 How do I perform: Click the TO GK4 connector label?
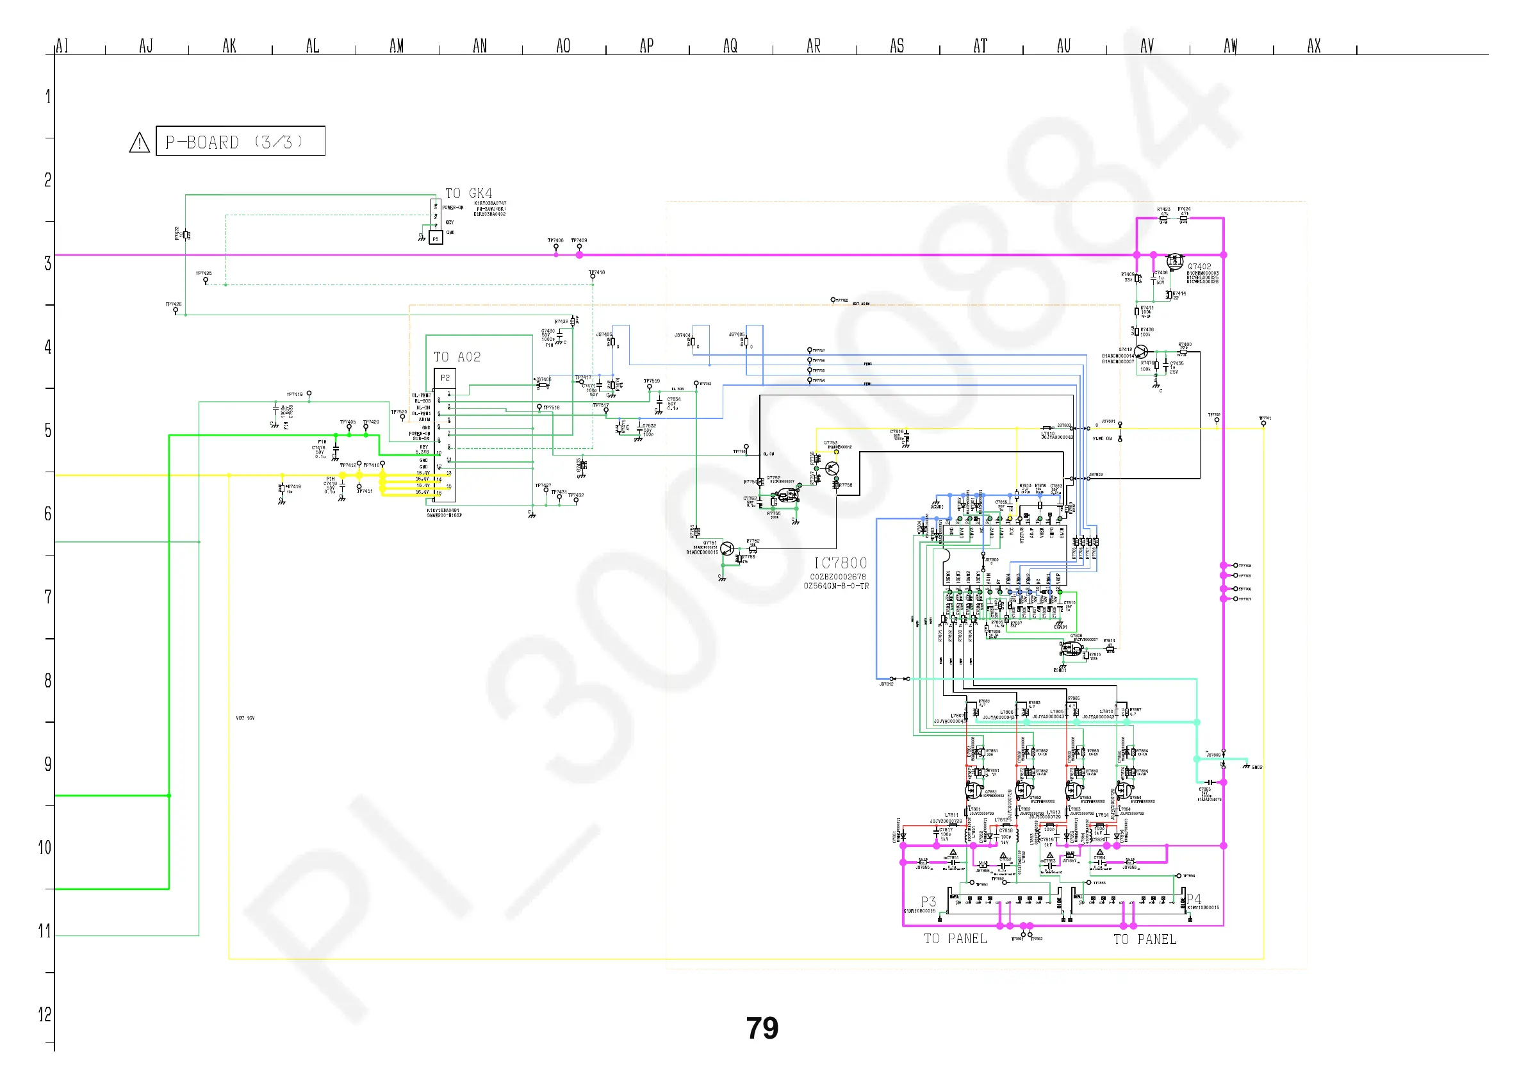coord(468,194)
